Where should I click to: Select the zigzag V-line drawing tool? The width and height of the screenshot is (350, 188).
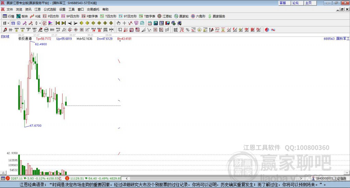tap(149, 30)
